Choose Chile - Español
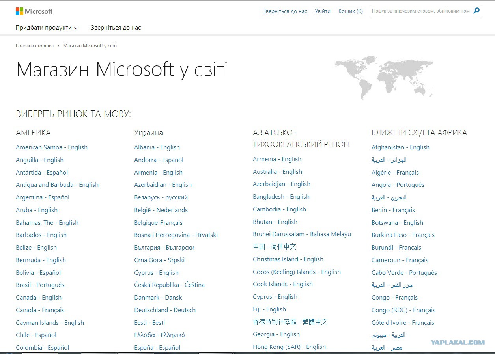The height and width of the screenshot is (354, 495). point(36,335)
